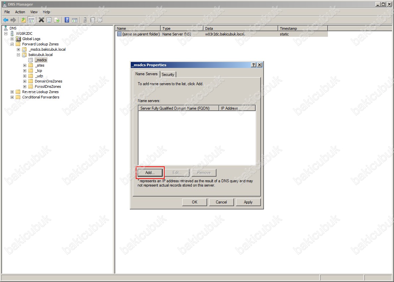Switch to the Security tab
Image resolution: width=394 pixels, height=282 pixels.
coord(168,75)
